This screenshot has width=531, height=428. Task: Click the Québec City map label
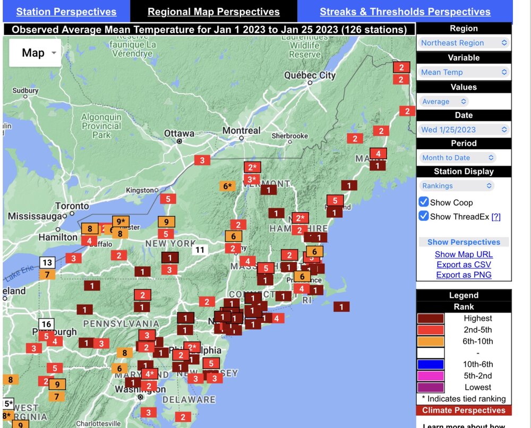(x=310, y=75)
